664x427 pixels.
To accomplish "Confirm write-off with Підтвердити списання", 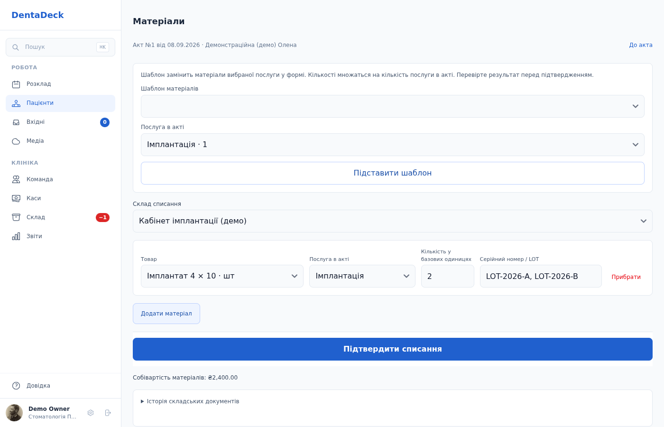I will click(393, 349).
